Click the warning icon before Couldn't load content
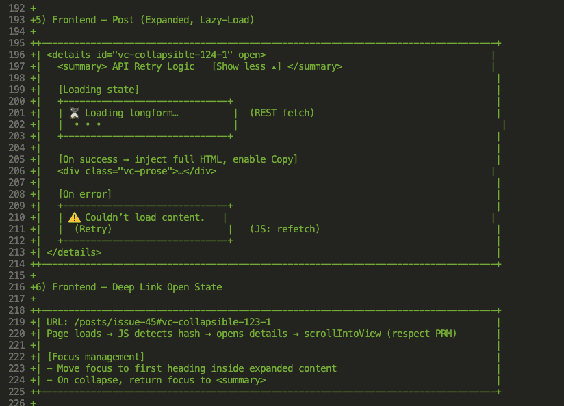The image size is (564, 406). click(75, 217)
